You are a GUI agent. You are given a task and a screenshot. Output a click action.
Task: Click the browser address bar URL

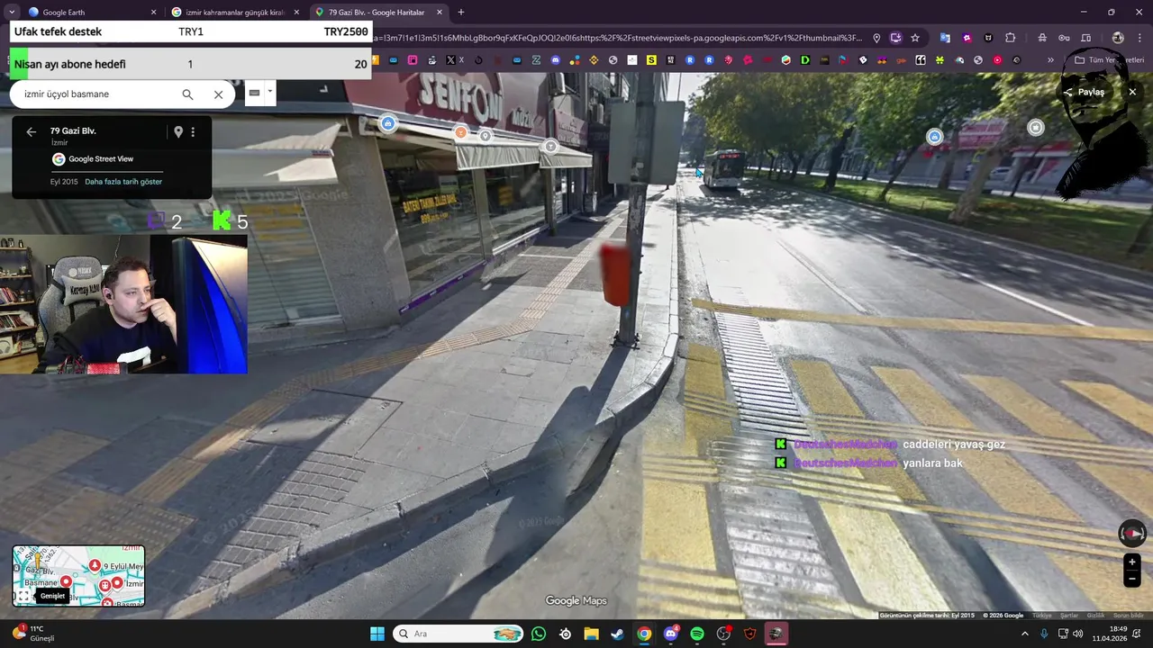pos(617,38)
